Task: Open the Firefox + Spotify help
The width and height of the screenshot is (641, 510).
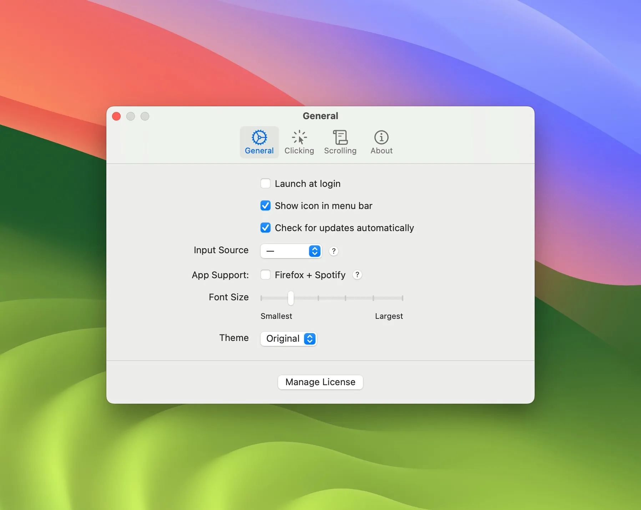Action: point(357,275)
